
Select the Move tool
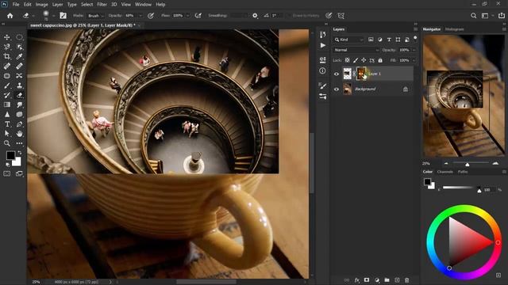point(7,37)
